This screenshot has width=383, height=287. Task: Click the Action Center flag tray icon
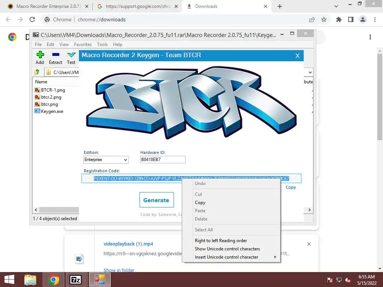tap(330, 280)
